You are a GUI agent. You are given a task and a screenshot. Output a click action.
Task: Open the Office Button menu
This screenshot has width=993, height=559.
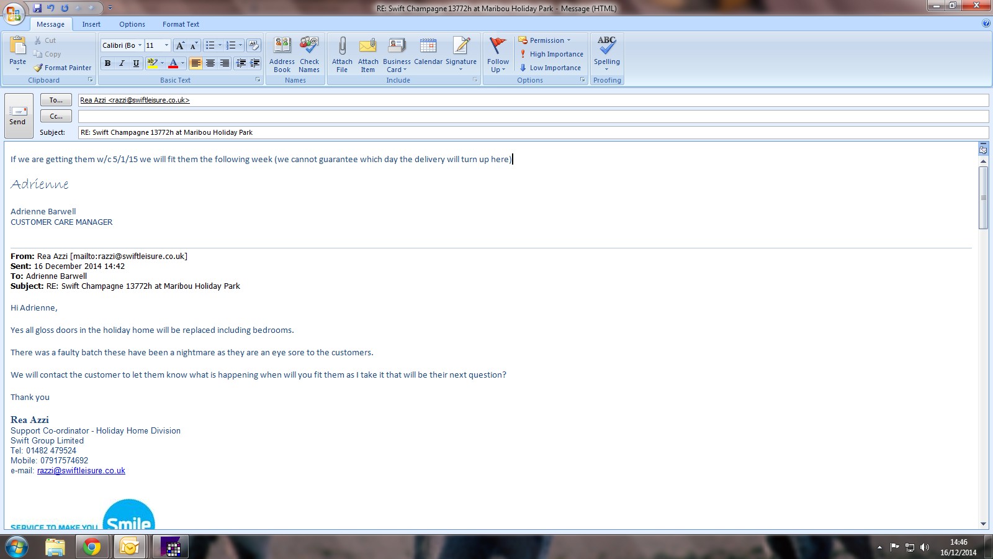click(14, 13)
